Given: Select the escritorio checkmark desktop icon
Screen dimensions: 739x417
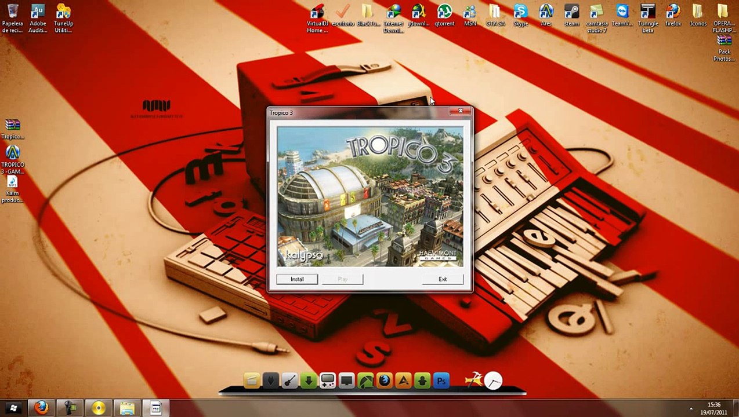Looking at the screenshot, I should tap(343, 16).
